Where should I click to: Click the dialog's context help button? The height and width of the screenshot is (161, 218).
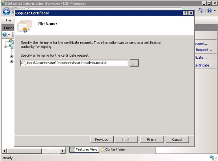[185, 13]
